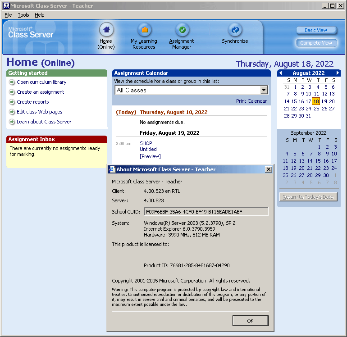Select August 31 in the calendar
347x337 pixels.
[x=308, y=116]
